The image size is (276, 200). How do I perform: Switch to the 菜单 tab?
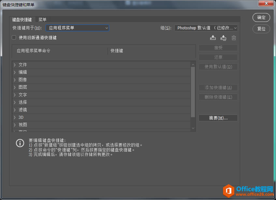[x=42, y=20]
